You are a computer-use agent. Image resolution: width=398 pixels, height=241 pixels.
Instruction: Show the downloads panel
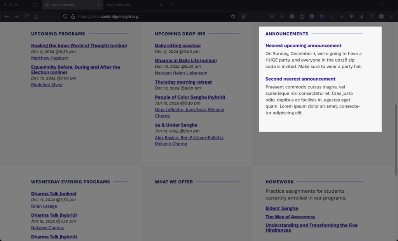pyautogui.click(x=282, y=16)
